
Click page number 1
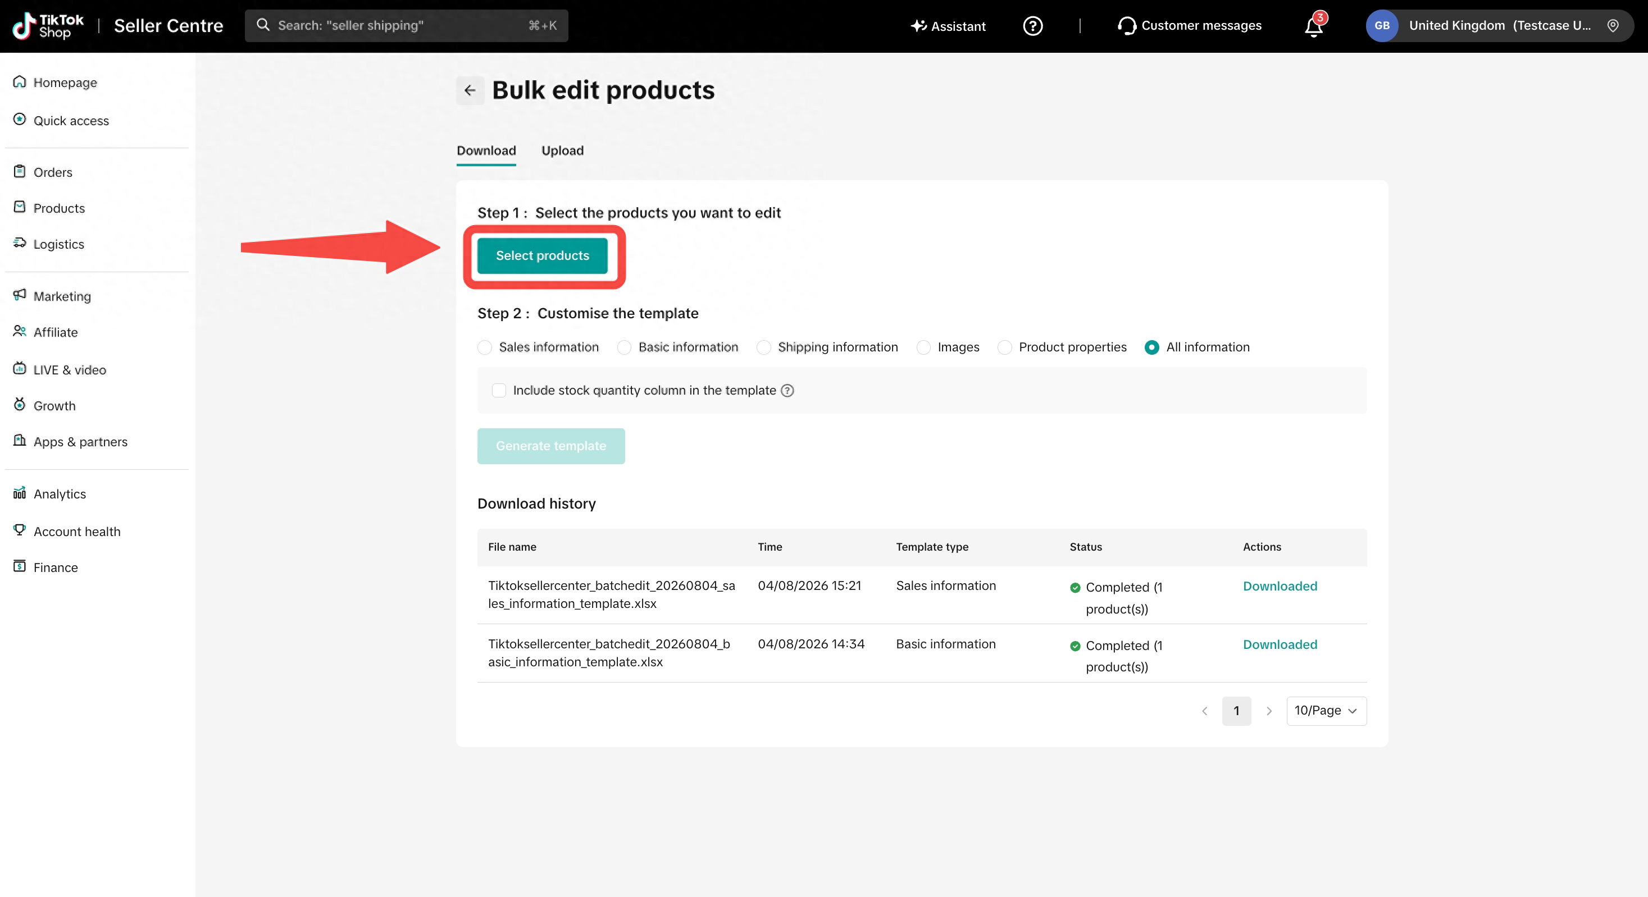click(1236, 711)
